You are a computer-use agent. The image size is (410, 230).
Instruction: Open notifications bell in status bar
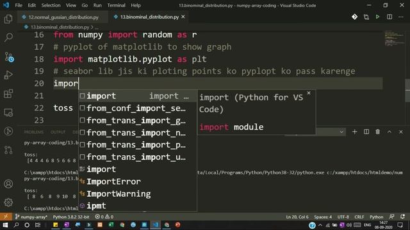[x=403, y=217]
